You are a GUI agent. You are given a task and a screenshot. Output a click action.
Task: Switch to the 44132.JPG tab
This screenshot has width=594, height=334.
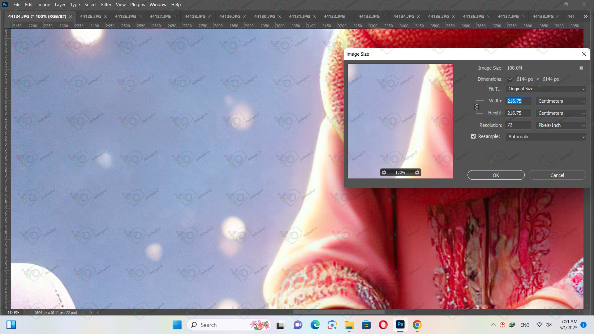pos(334,16)
